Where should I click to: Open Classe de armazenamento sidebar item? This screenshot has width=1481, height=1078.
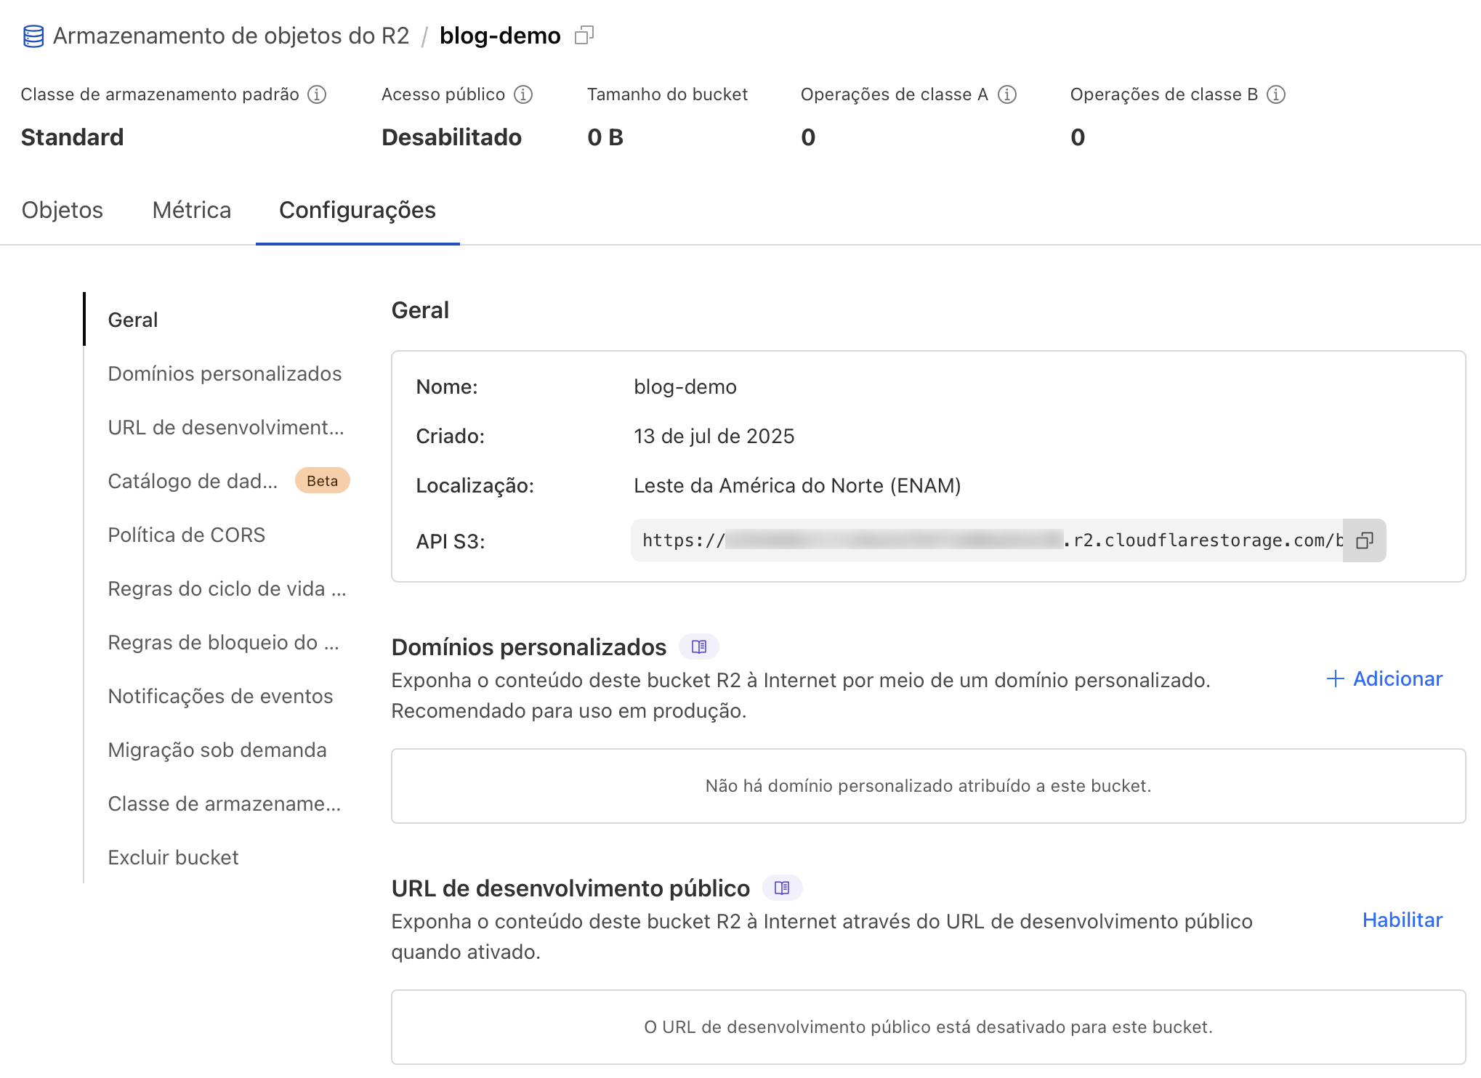[224, 803]
